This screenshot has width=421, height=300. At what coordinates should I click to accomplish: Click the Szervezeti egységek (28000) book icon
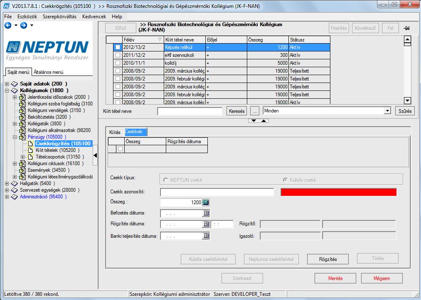[15, 190]
